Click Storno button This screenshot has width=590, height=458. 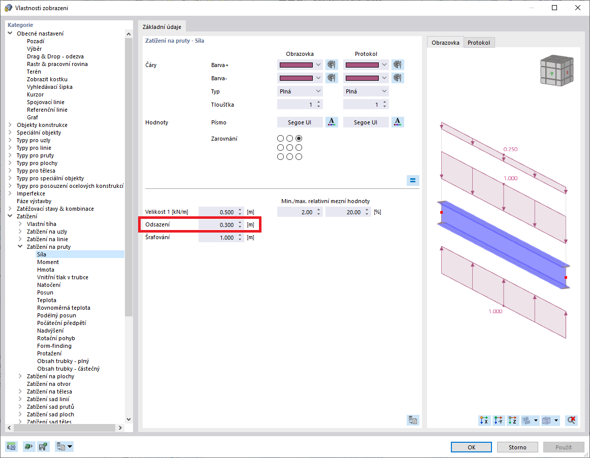tap(517, 447)
